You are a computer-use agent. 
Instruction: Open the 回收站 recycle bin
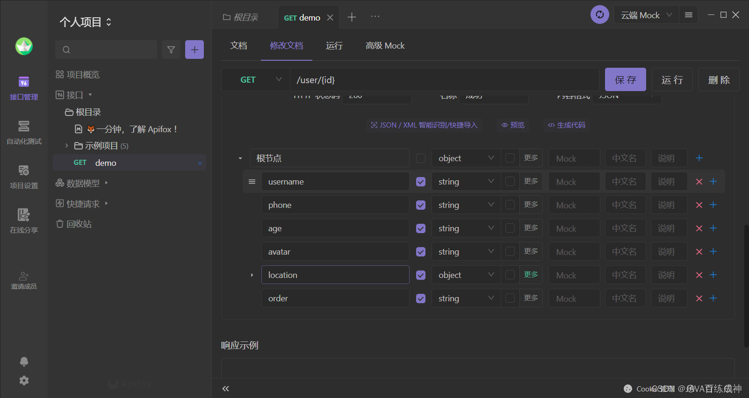(x=74, y=224)
